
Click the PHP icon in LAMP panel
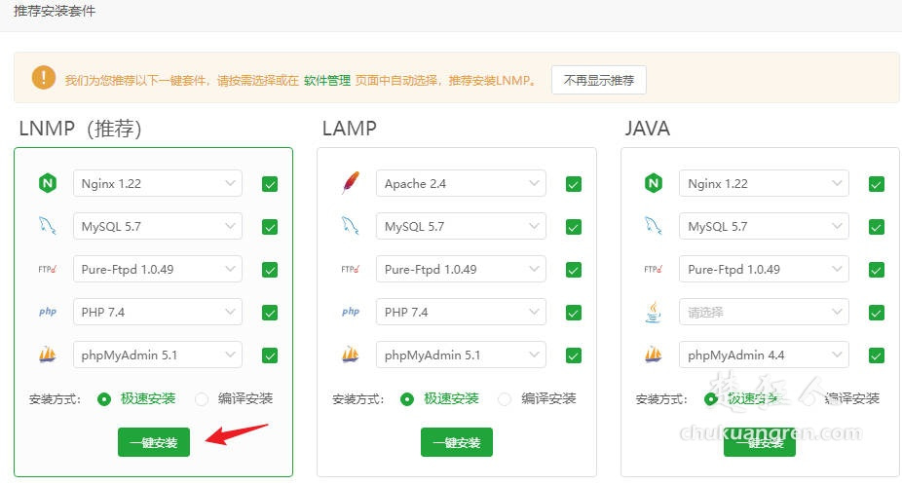[351, 312]
